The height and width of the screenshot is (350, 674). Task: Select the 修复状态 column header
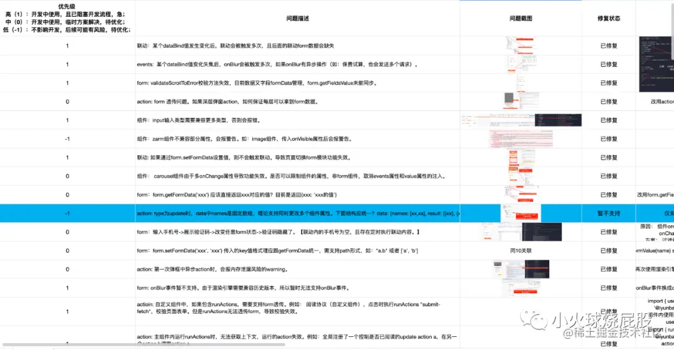coord(608,19)
